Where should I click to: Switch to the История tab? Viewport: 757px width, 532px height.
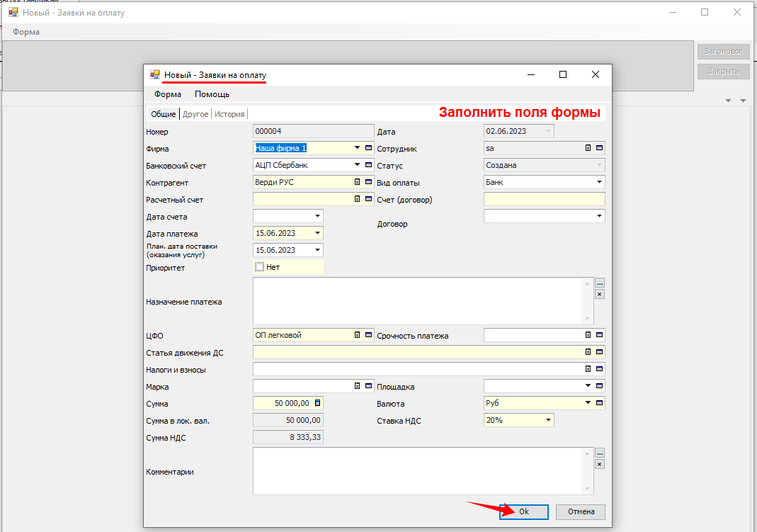tap(230, 114)
